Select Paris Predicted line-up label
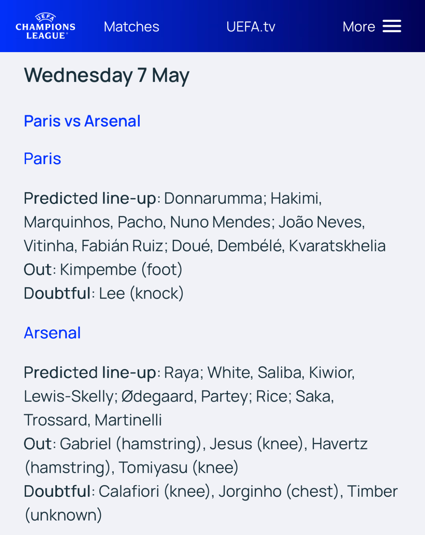 (90, 198)
